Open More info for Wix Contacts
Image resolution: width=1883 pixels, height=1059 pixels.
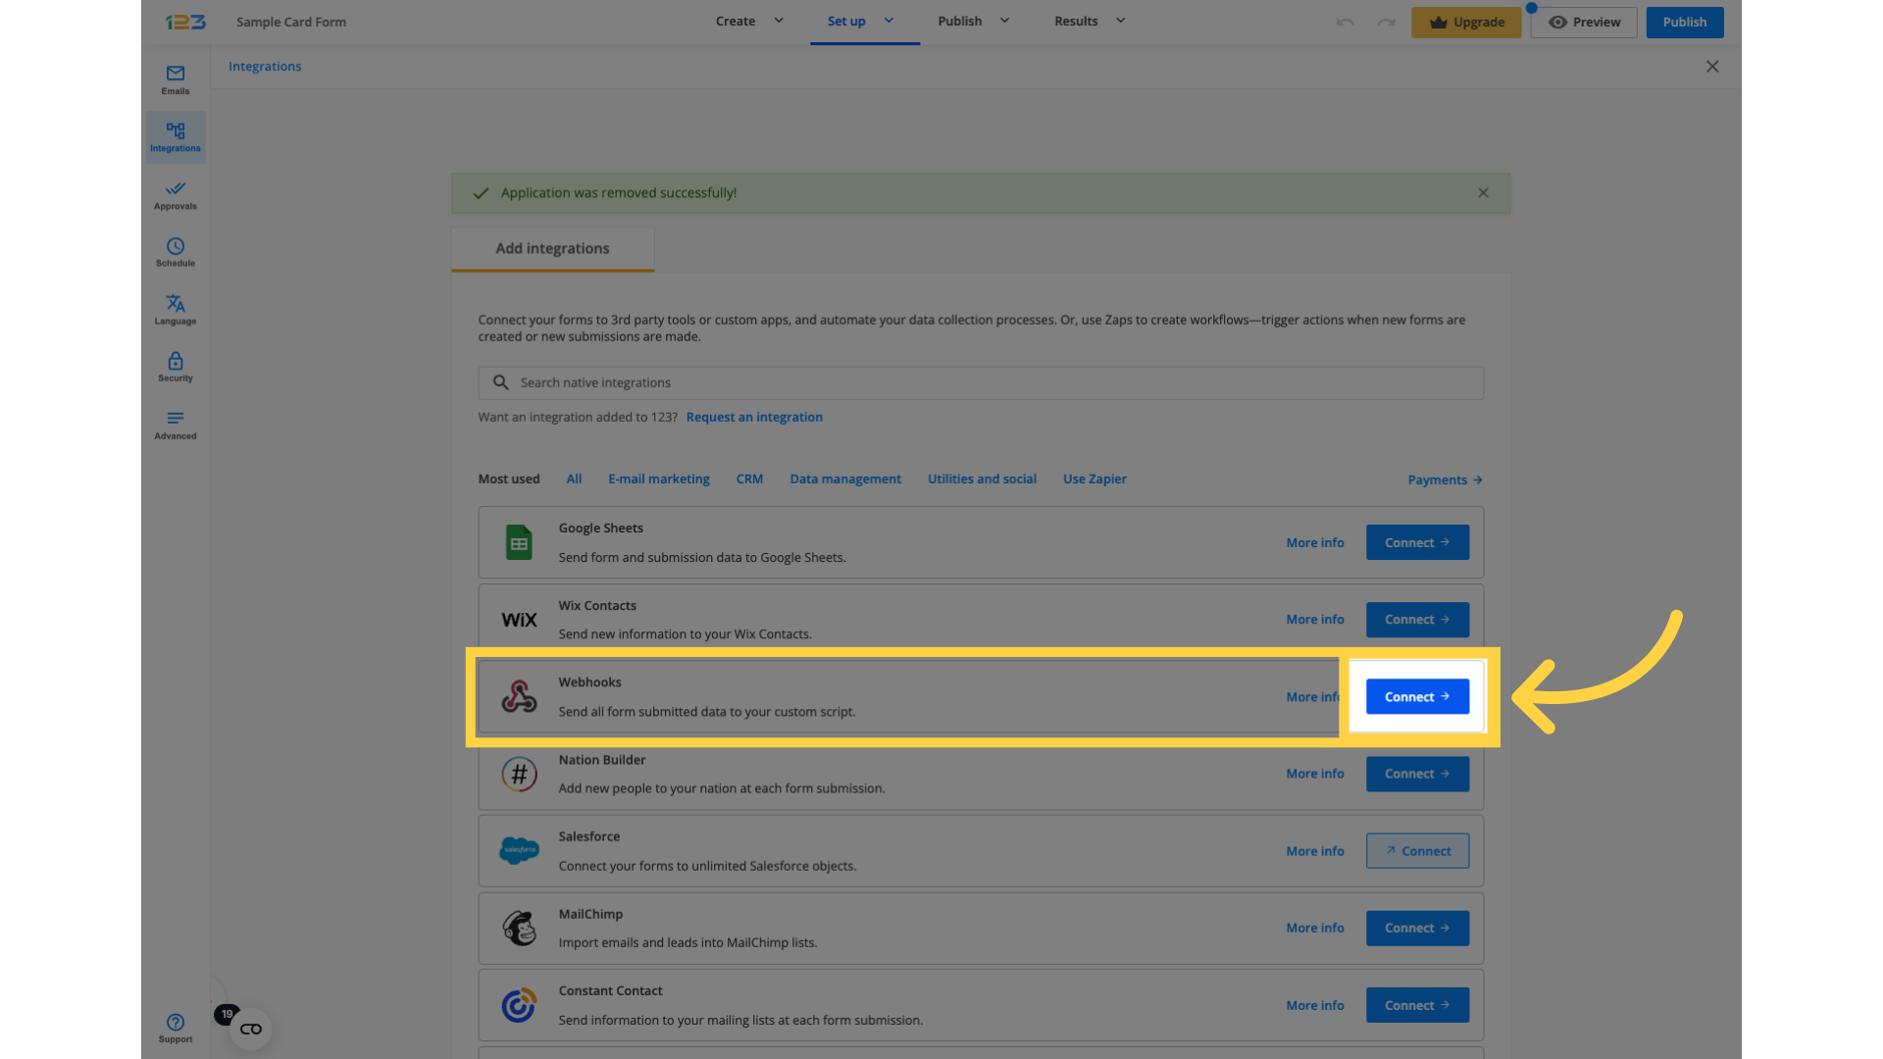click(1315, 620)
